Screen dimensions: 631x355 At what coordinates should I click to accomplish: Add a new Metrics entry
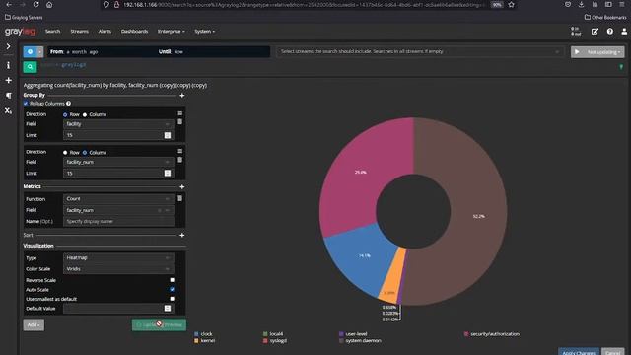(x=181, y=186)
